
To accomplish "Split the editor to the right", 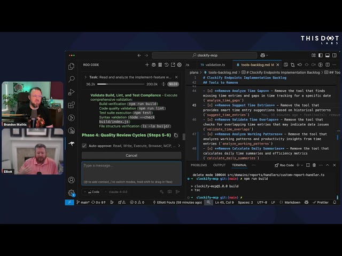I will coord(328,65).
